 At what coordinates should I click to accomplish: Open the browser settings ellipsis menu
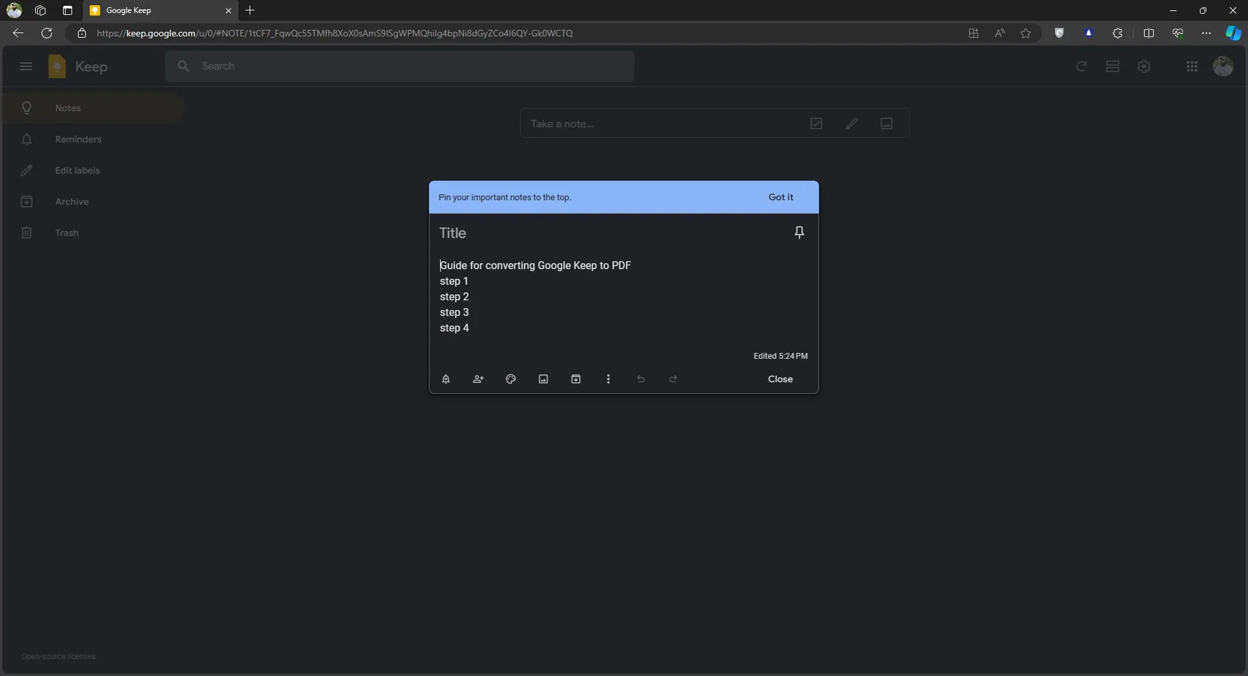(1206, 33)
